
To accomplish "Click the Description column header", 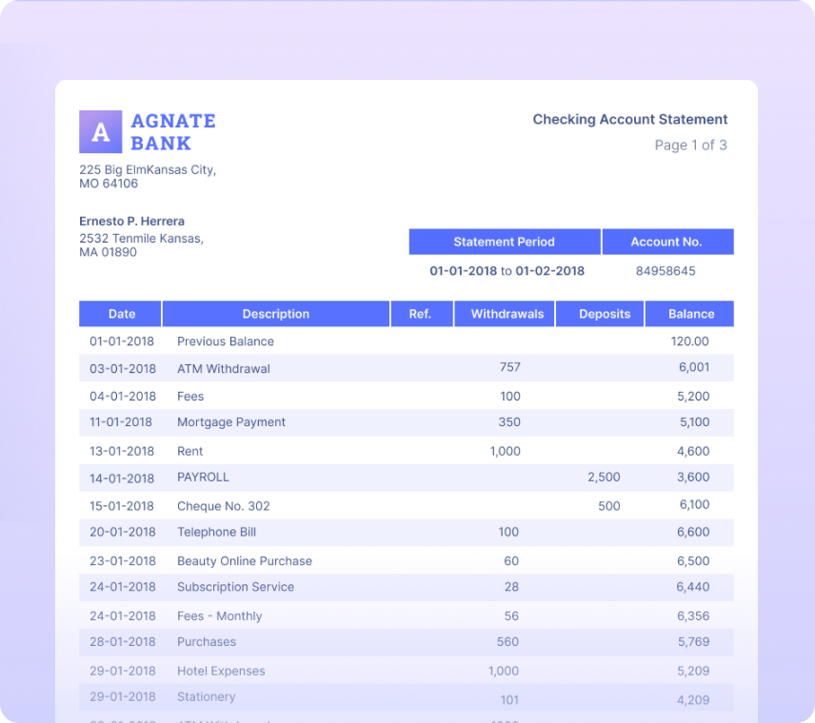I will tap(275, 314).
